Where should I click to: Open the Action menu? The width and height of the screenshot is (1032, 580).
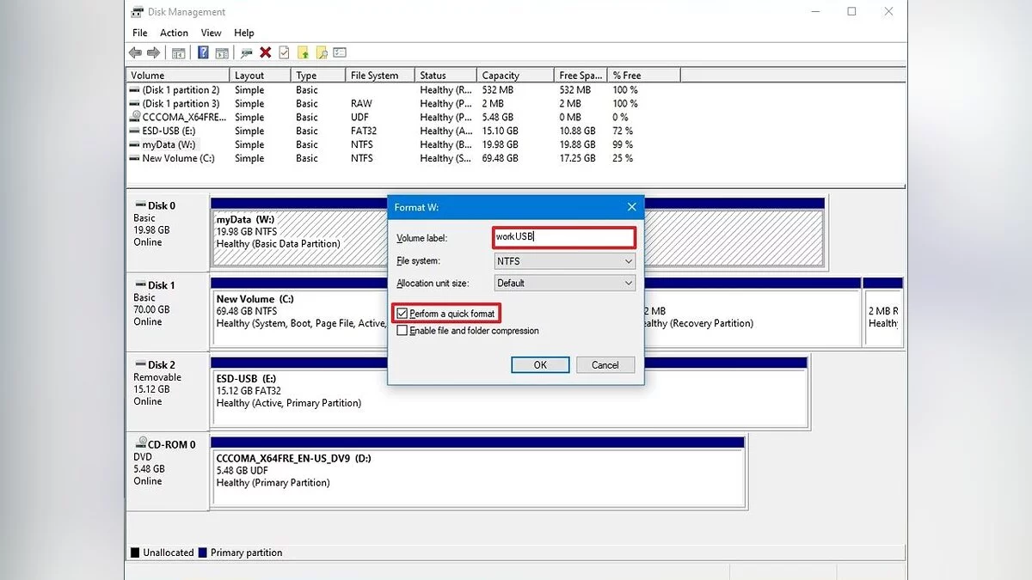click(x=174, y=33)
